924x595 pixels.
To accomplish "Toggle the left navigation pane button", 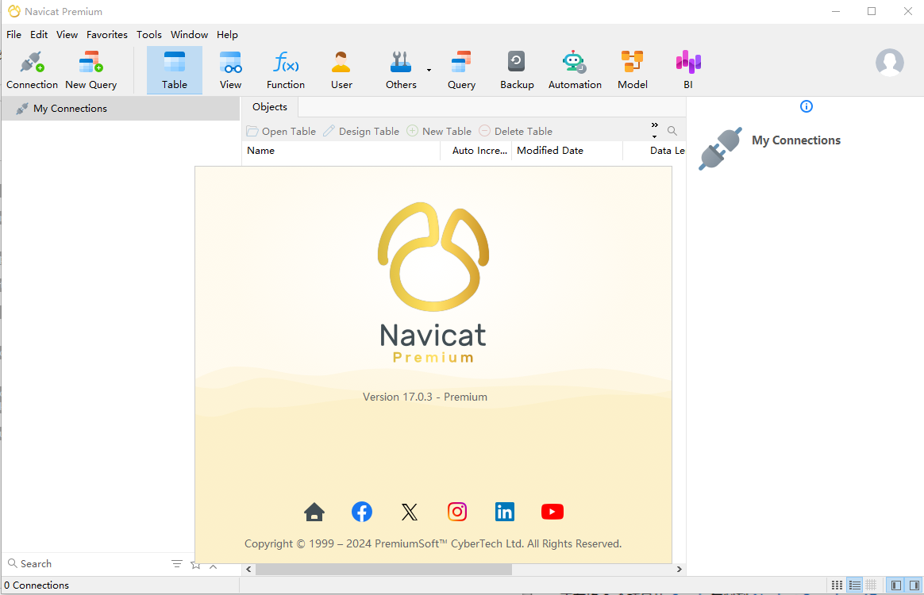I will coord(895,585).
